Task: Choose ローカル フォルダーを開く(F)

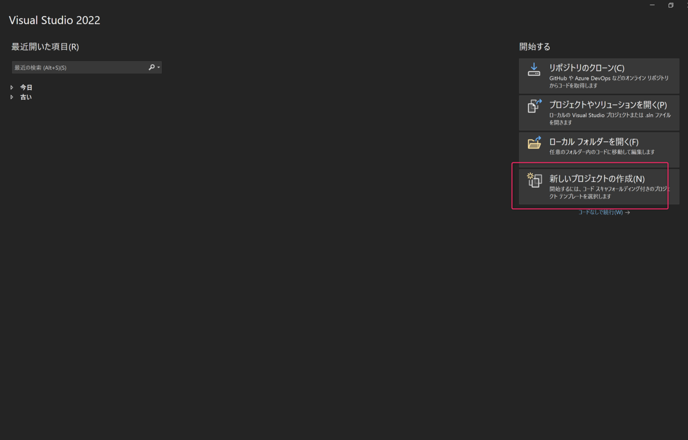Action: [599, 149]
